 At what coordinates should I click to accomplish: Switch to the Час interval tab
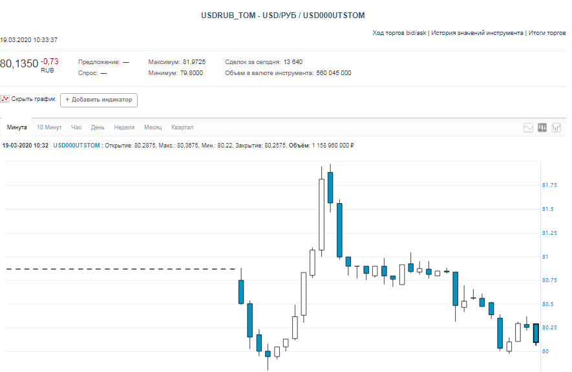[76, 127]
